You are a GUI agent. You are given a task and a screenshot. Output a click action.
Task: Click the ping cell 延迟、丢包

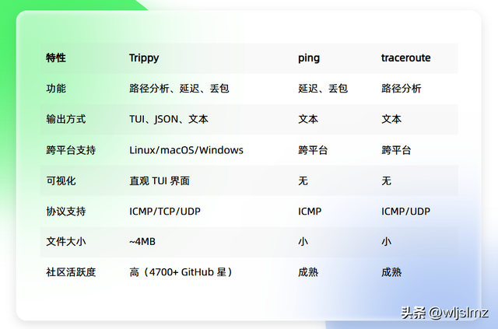pyautogui.click(x=323, y=89)
